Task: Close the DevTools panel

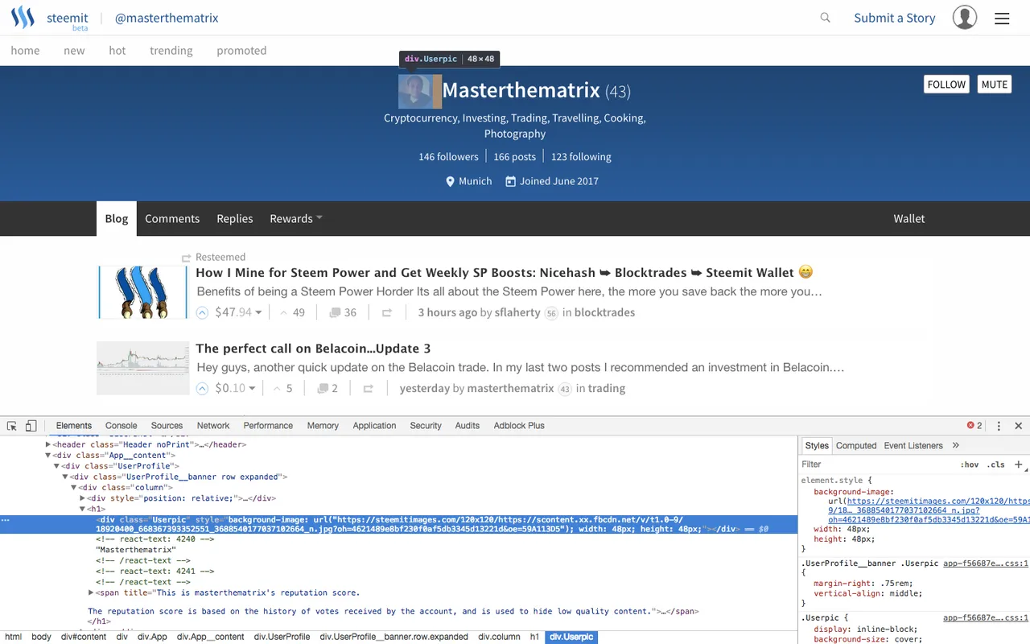Action: click(1018, 426)
